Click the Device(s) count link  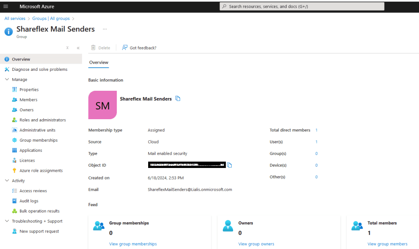point(316,165)
